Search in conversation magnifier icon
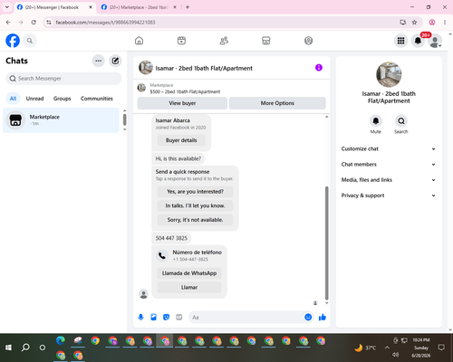The width and height of the screenshot is (453, 362). click(x=401, y=121)
